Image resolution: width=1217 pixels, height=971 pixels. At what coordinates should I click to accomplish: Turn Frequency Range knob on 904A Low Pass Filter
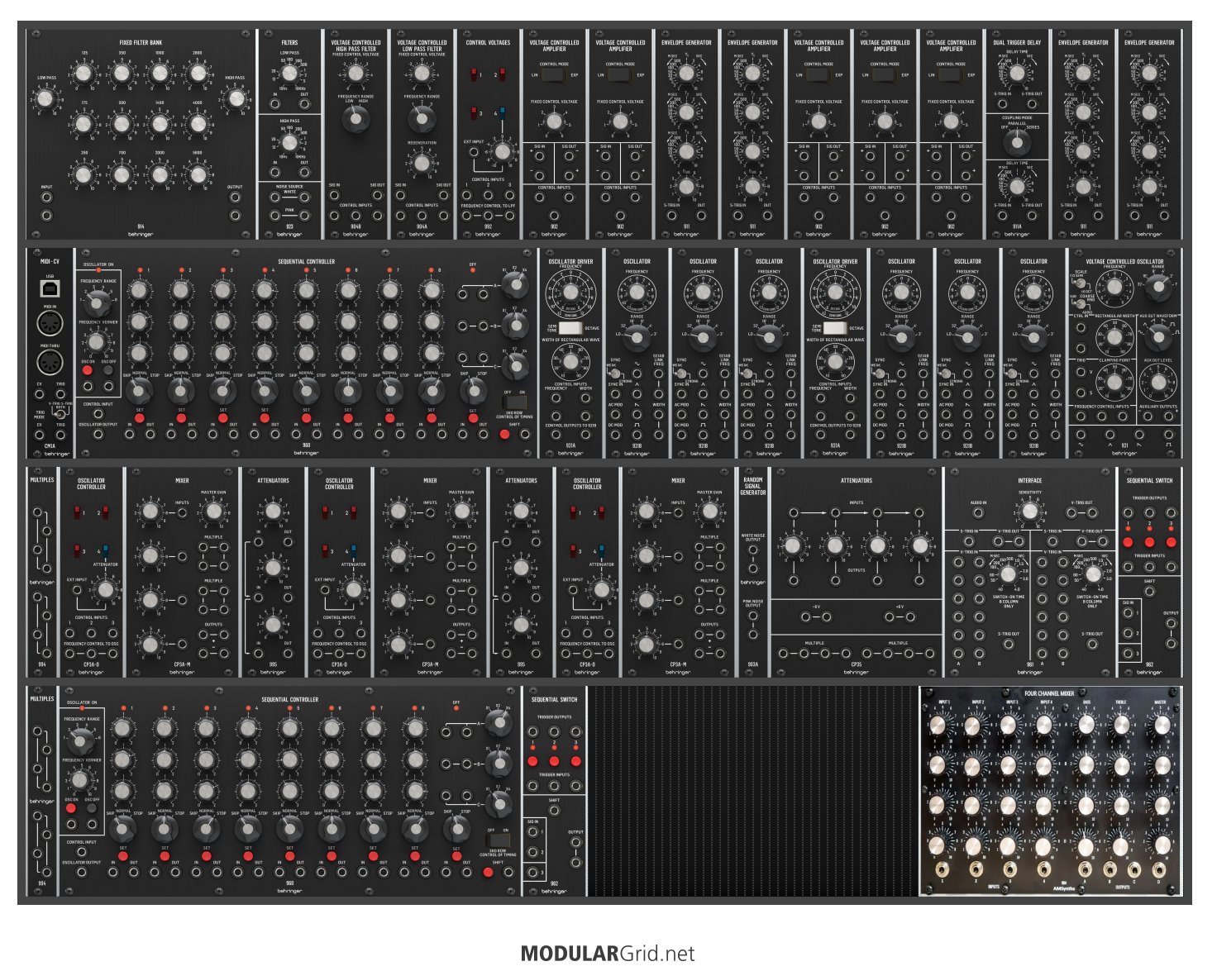click(x=422, y=120)
